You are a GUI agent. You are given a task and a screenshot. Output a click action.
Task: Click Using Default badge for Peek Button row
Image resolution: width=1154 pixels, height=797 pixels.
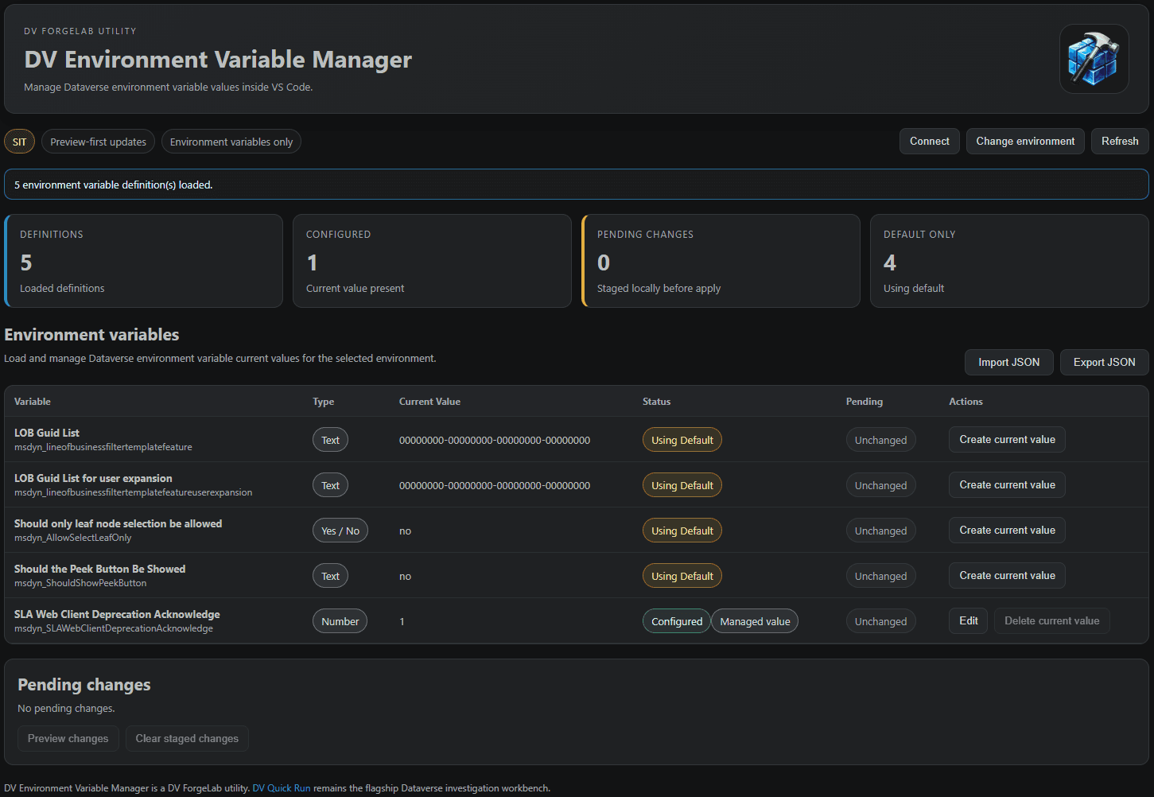tap(682, 576)
